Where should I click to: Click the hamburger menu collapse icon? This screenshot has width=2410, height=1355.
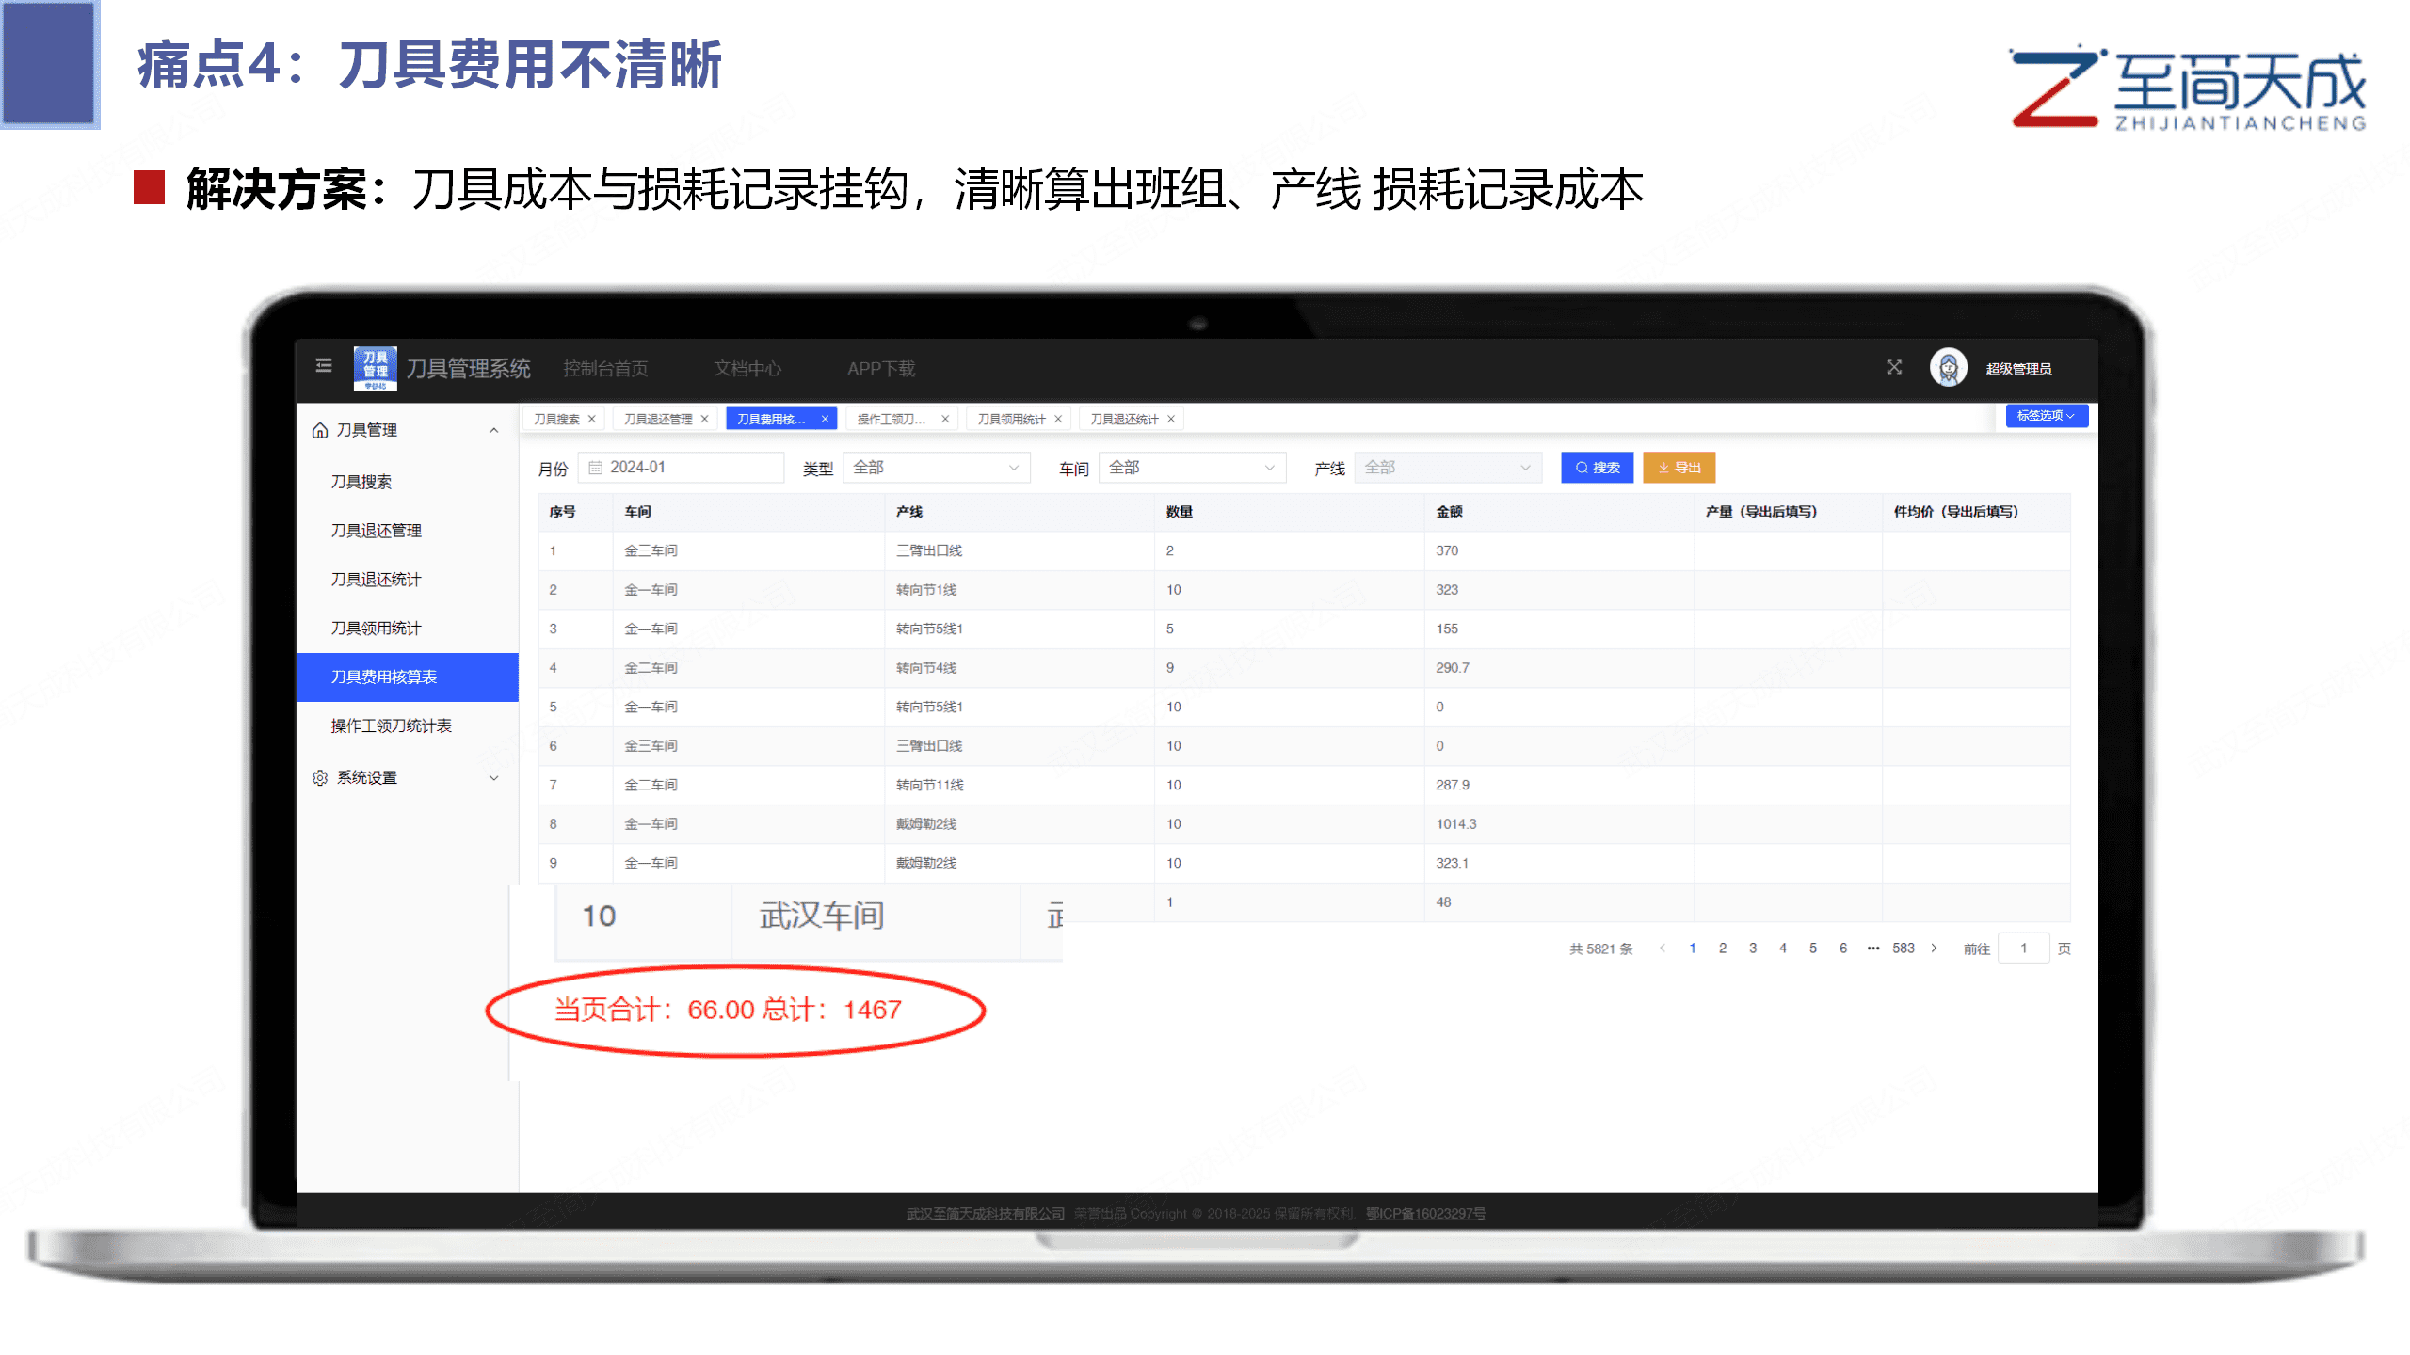point(324,366)
